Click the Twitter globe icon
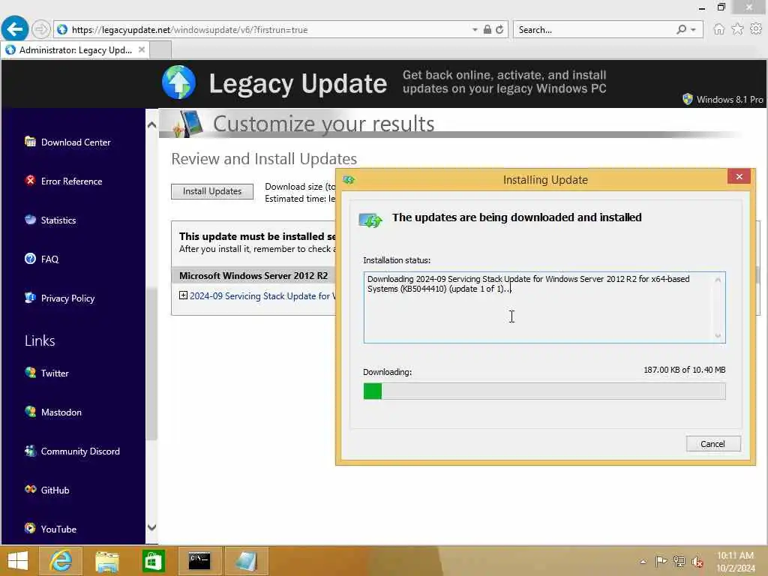The height and width of the screenshot is (576, 768). pos(30,373)
